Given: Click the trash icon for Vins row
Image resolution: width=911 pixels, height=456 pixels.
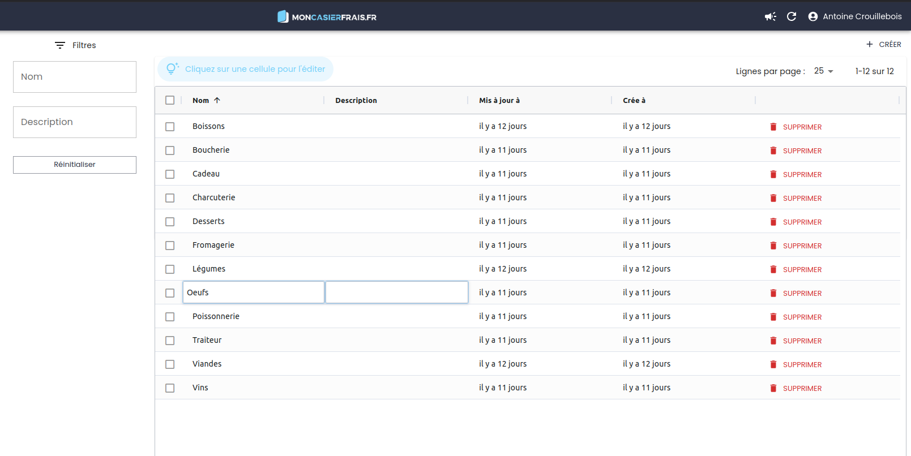Looking at the screenshot, I should [x=773, y=388].
